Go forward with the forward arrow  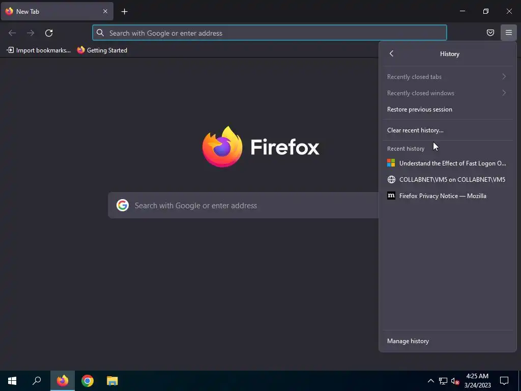pyautogui.click(x=31, y=33)
